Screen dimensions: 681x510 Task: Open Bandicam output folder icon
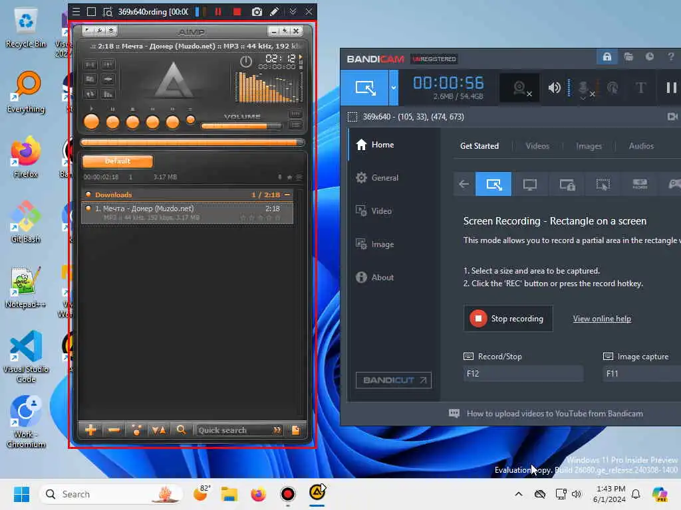(x=628, y=57)
